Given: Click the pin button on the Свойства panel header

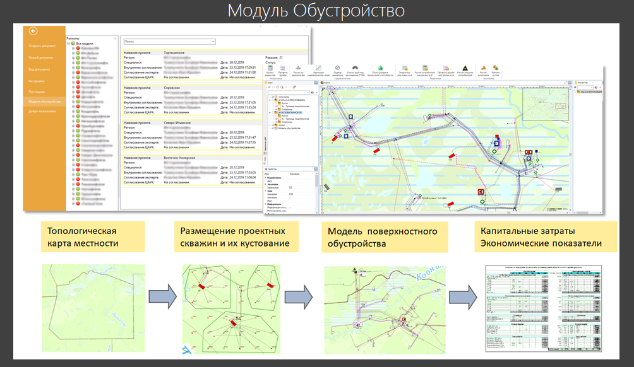Looking at the screenshot, I should coord(316,169).
